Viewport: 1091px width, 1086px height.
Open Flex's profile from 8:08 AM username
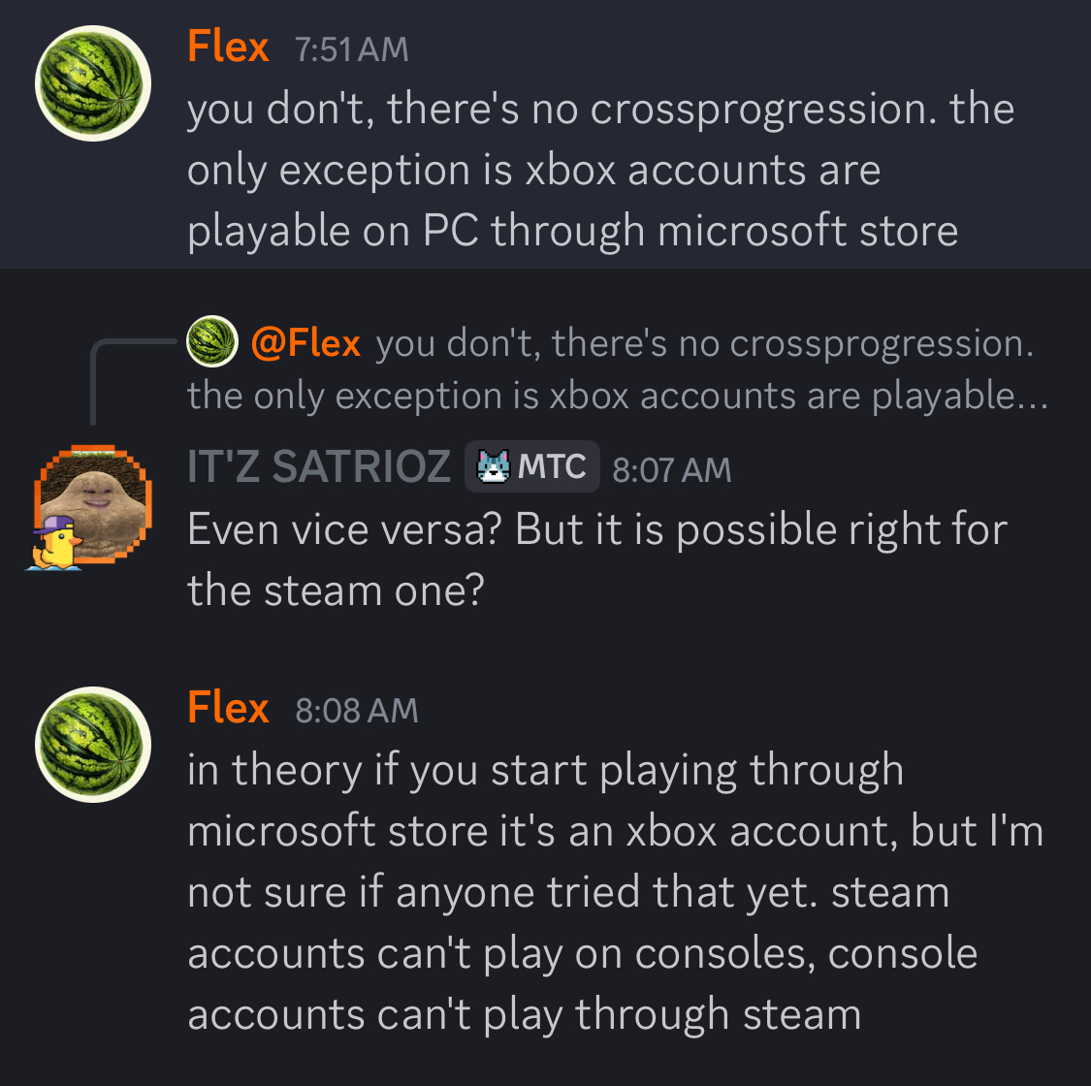click(x=228, y=708)
